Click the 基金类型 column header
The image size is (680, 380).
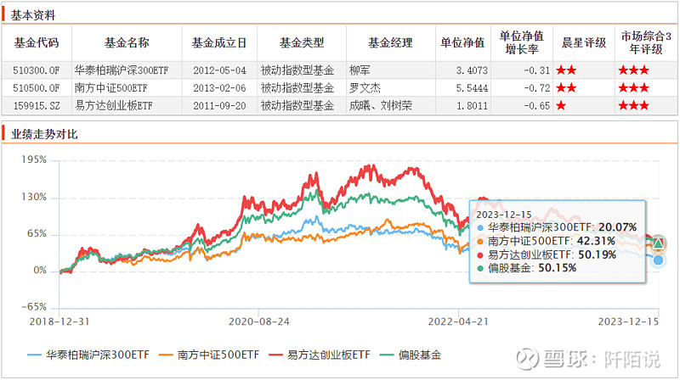[x=302, y=43]
